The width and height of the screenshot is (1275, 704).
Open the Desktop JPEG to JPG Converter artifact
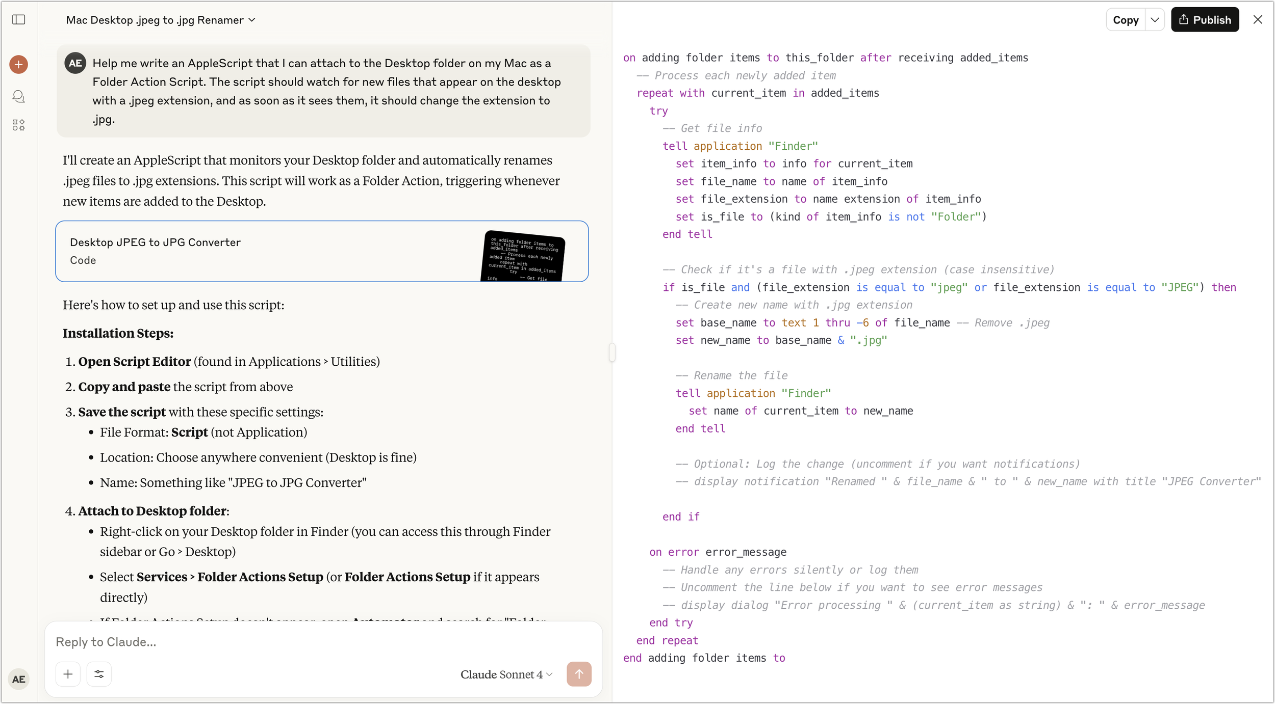[x=255, y=251]
